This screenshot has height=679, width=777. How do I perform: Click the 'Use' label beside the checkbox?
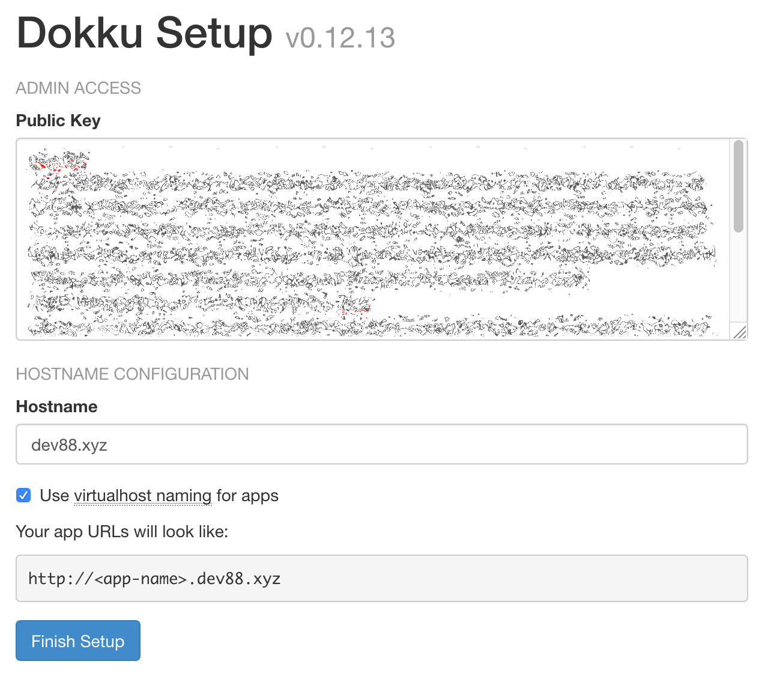coord(55,496)
